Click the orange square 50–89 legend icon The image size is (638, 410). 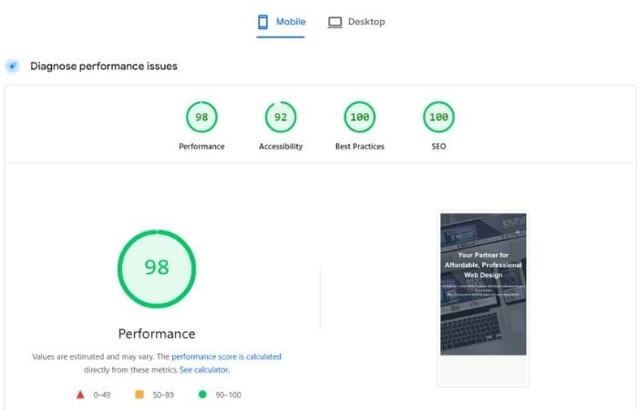tap(139, 395)
